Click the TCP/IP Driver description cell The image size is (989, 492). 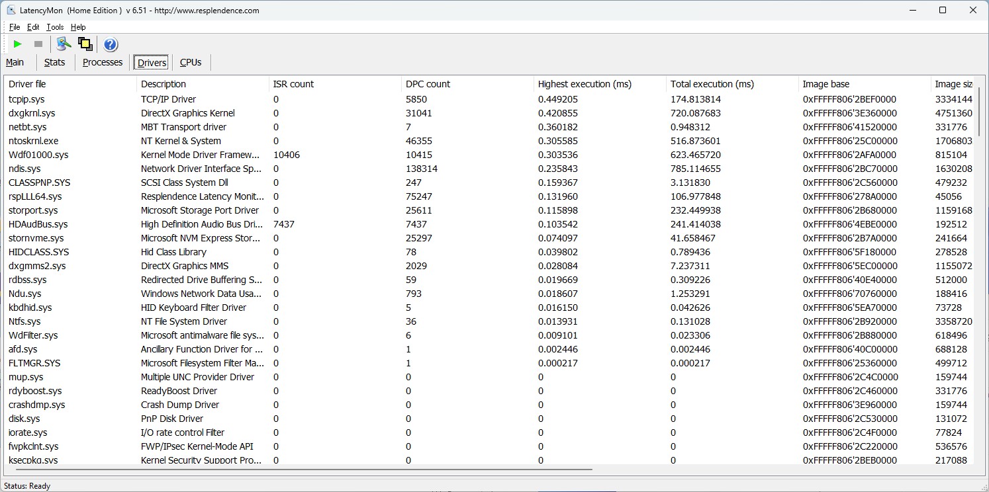tap(168, 99)
